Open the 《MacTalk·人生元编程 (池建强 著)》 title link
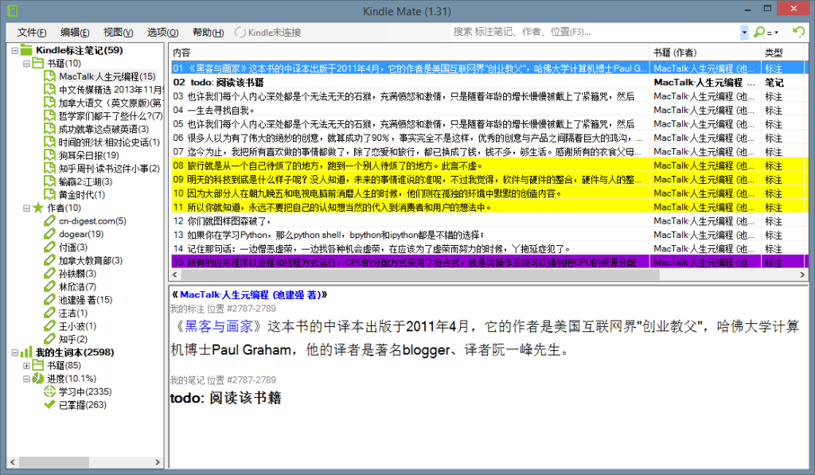The height and width of the screenshot is (475, 815). [x=249, y=294]
